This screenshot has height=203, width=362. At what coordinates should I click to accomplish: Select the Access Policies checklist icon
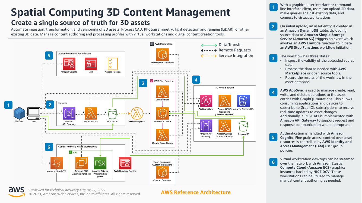(x=113, y=64)
